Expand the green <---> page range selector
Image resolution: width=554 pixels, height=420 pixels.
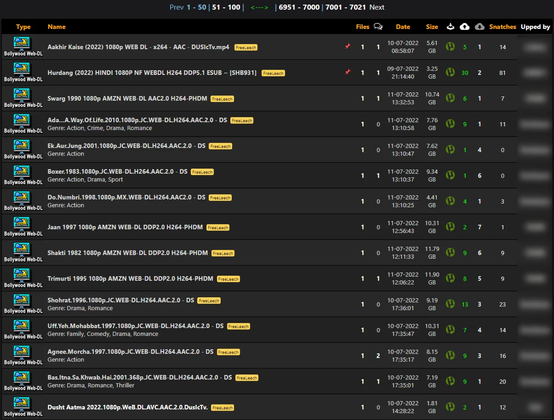(259, 7)
